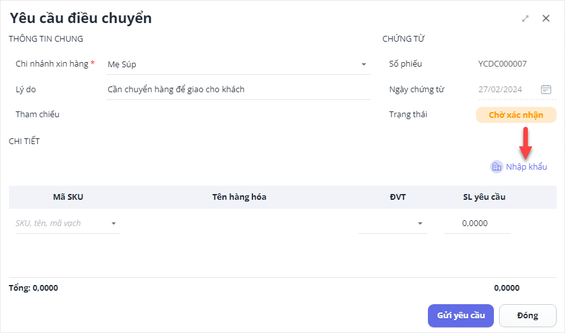Click the Số phiếu value YCDC000007
This screenshot has height=333, width=565.
tap(502, 64)
